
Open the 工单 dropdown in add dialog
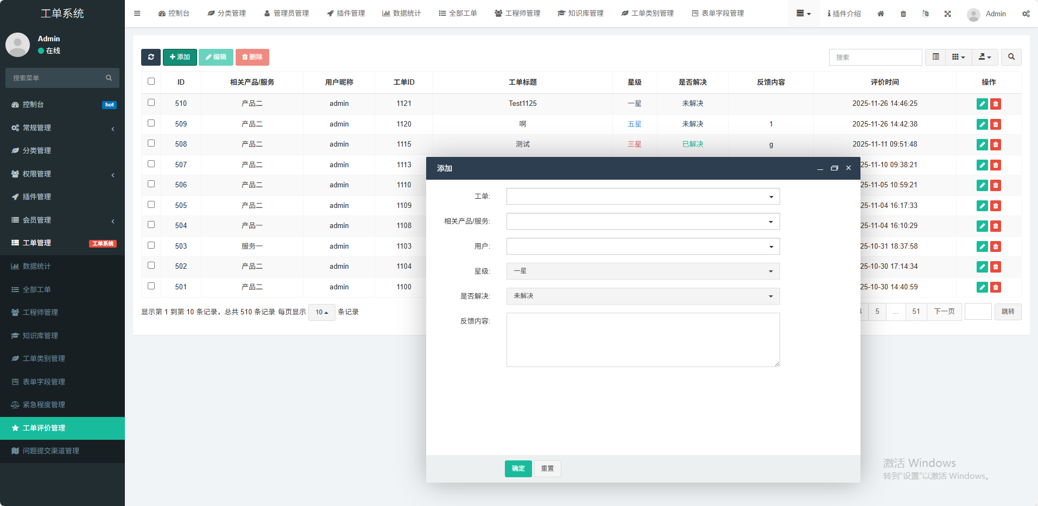[x=643, y=197]
